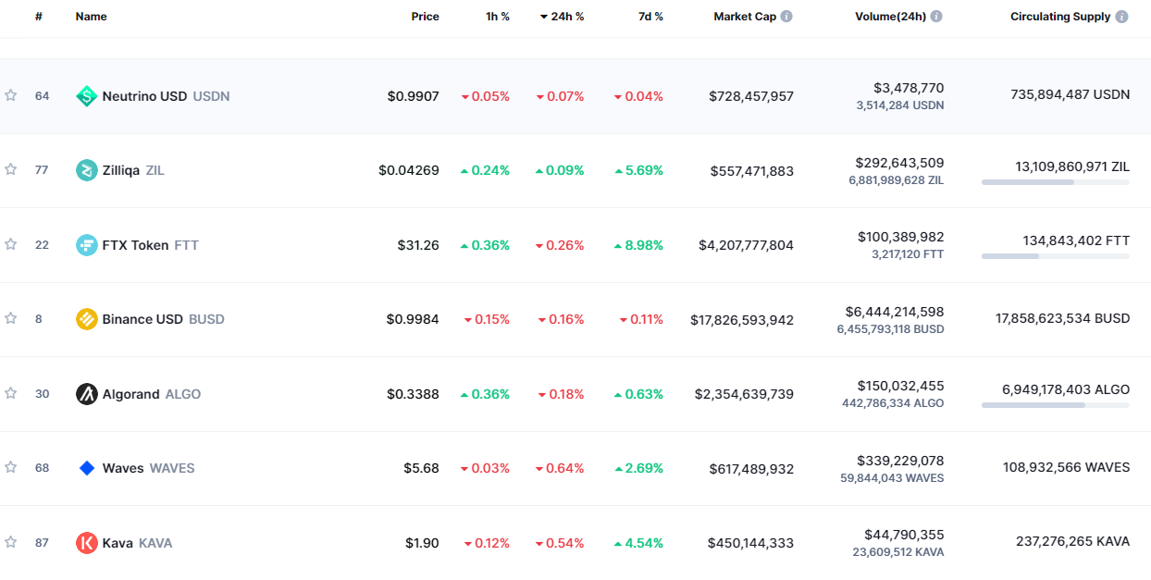Click Zilliqa price $0.04269
This screenshot has width=1151, height=580.
[x=409, y=170]
